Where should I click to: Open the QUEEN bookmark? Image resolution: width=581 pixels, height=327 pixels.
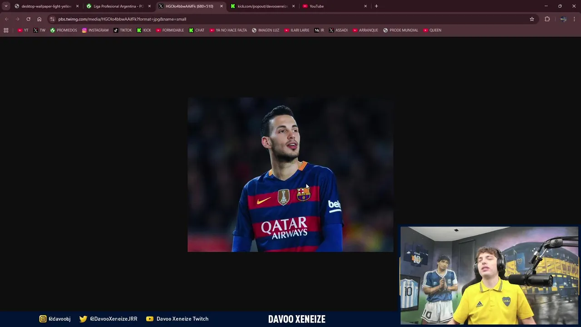tap(432, 30)
